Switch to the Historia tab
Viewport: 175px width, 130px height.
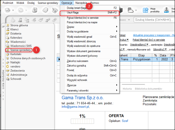[127, 89]
